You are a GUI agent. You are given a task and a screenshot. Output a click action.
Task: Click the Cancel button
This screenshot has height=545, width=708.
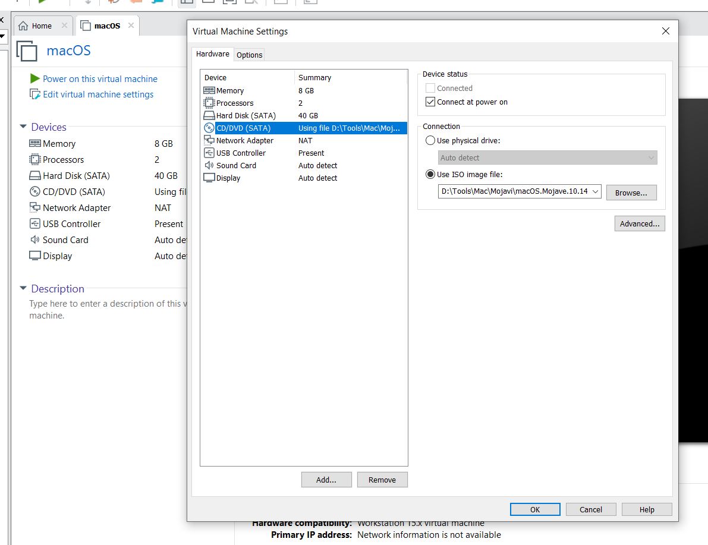(591, 509)
